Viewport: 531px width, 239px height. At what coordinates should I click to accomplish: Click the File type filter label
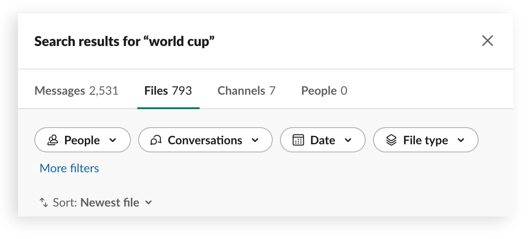point(425,140)
